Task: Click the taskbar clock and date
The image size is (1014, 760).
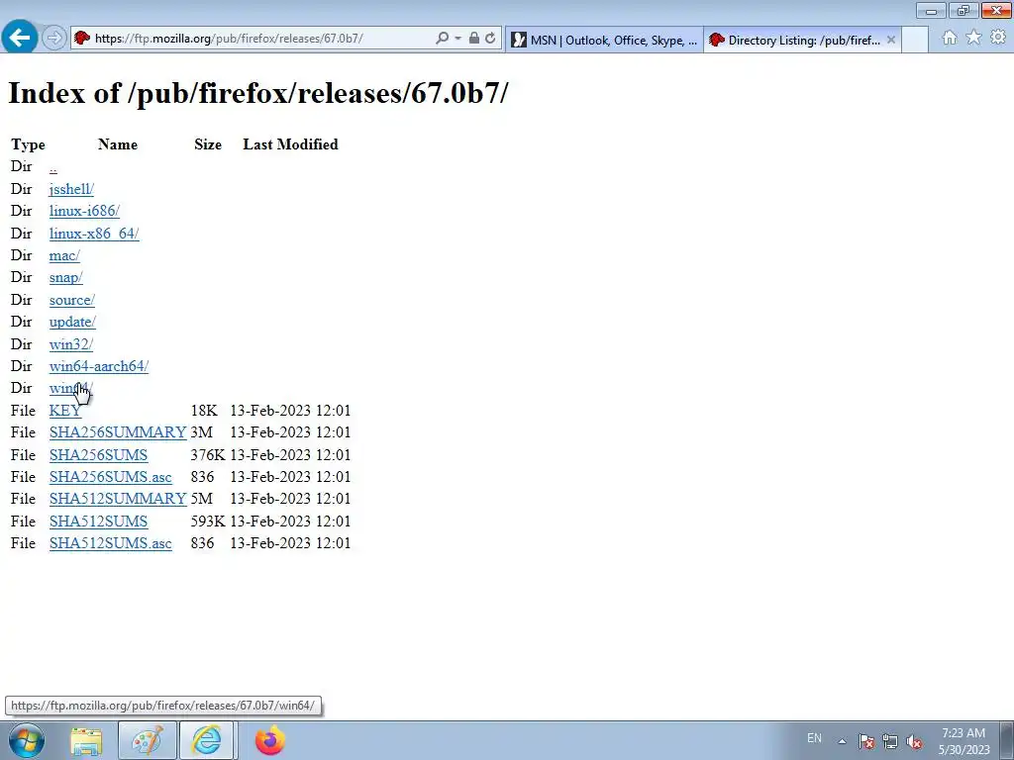Action: click(x=963, y=741)
